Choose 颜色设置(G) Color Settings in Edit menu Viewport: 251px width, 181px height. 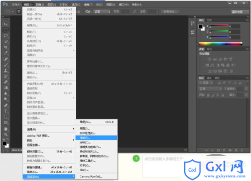click(x=49, y=151)
